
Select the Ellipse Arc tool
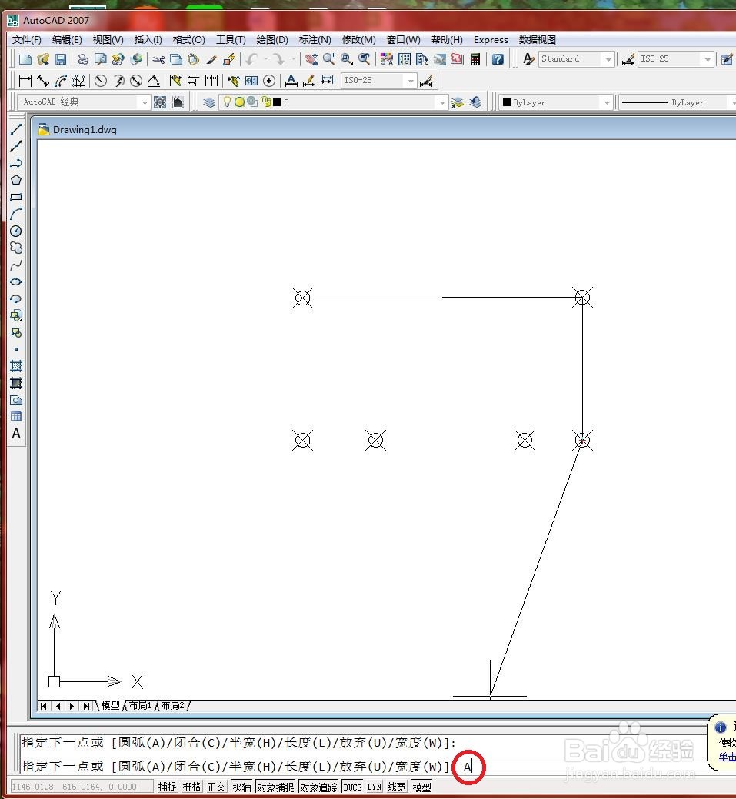point(16,298)
